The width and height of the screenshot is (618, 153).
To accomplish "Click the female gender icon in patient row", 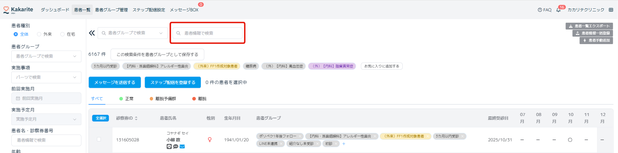I will 210,140.
